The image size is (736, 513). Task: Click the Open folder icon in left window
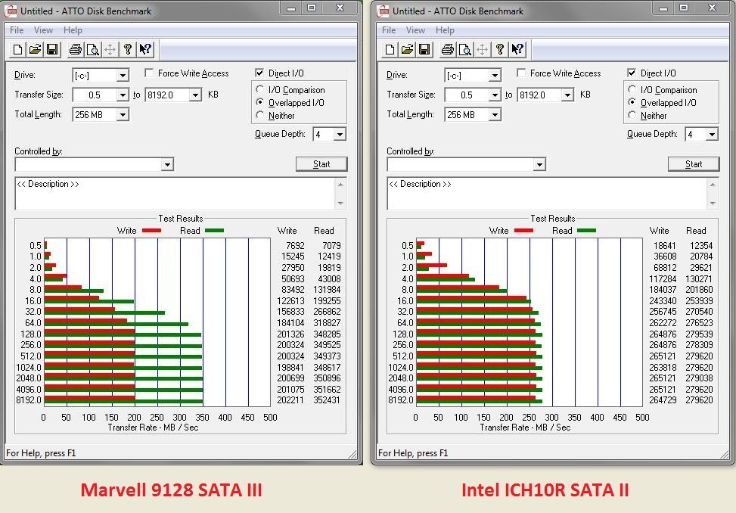point(35,50)
